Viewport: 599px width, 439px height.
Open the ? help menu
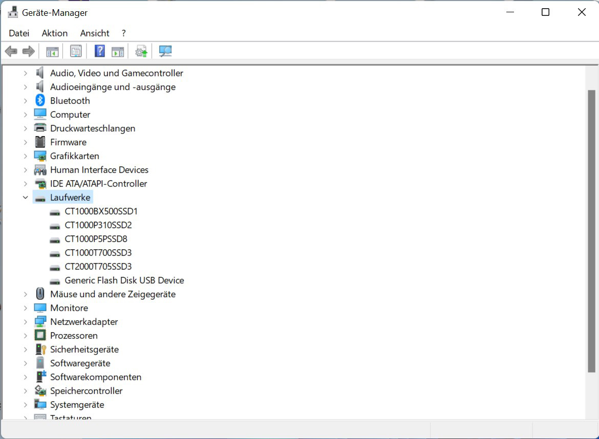click(x=124, y=33)
